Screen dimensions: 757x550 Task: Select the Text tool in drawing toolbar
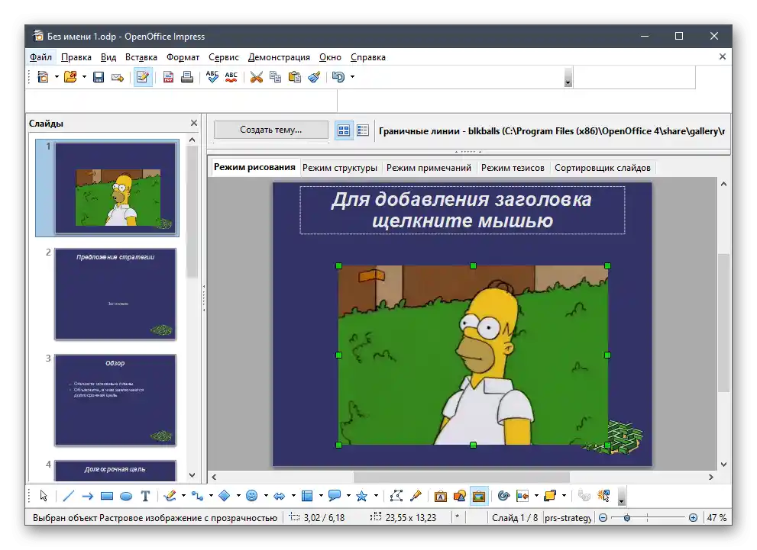pyautogui.click(x=145, y=496)
